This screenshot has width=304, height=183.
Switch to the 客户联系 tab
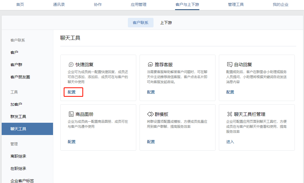141,22
